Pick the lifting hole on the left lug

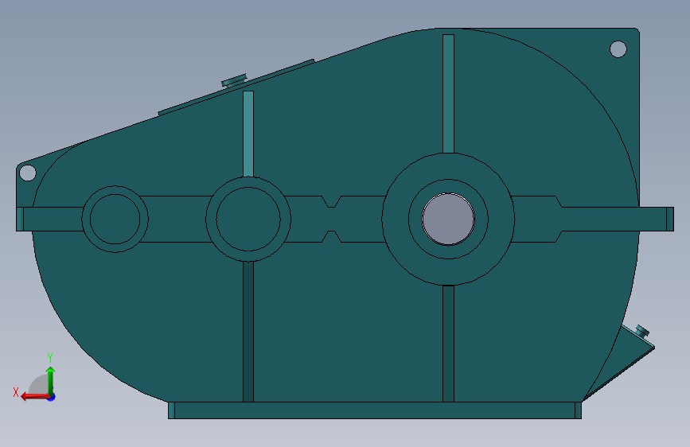[x=28, y=173]
